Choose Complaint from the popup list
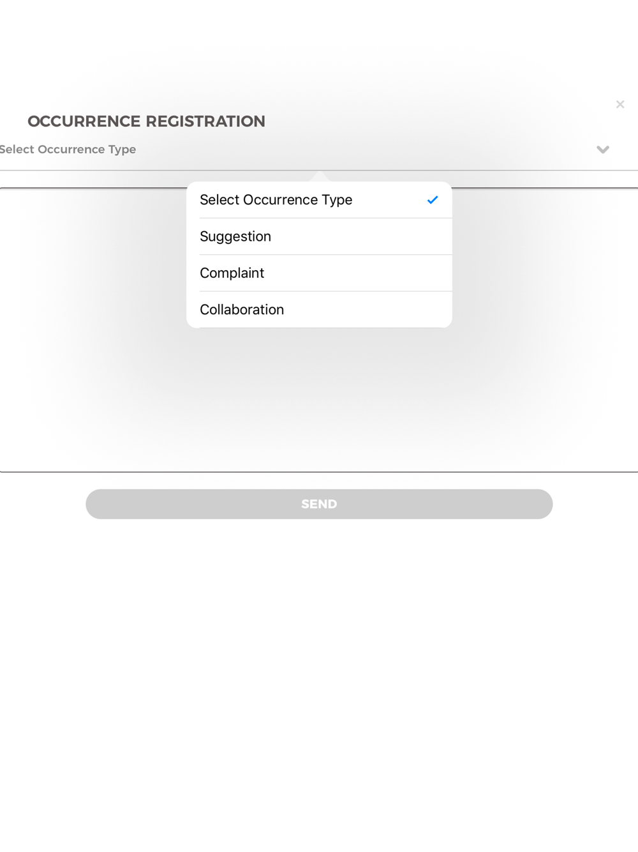This screenshot has height=852, width=638. tap(319, 273)
